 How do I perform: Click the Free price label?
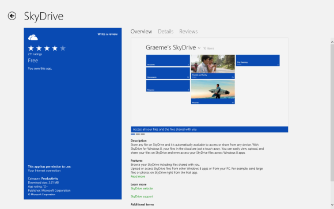tap(33, 60)
